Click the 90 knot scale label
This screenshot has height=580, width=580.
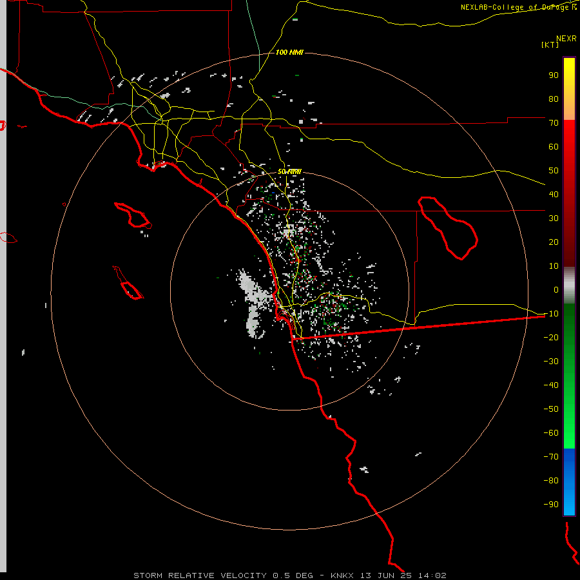[554, 75]
